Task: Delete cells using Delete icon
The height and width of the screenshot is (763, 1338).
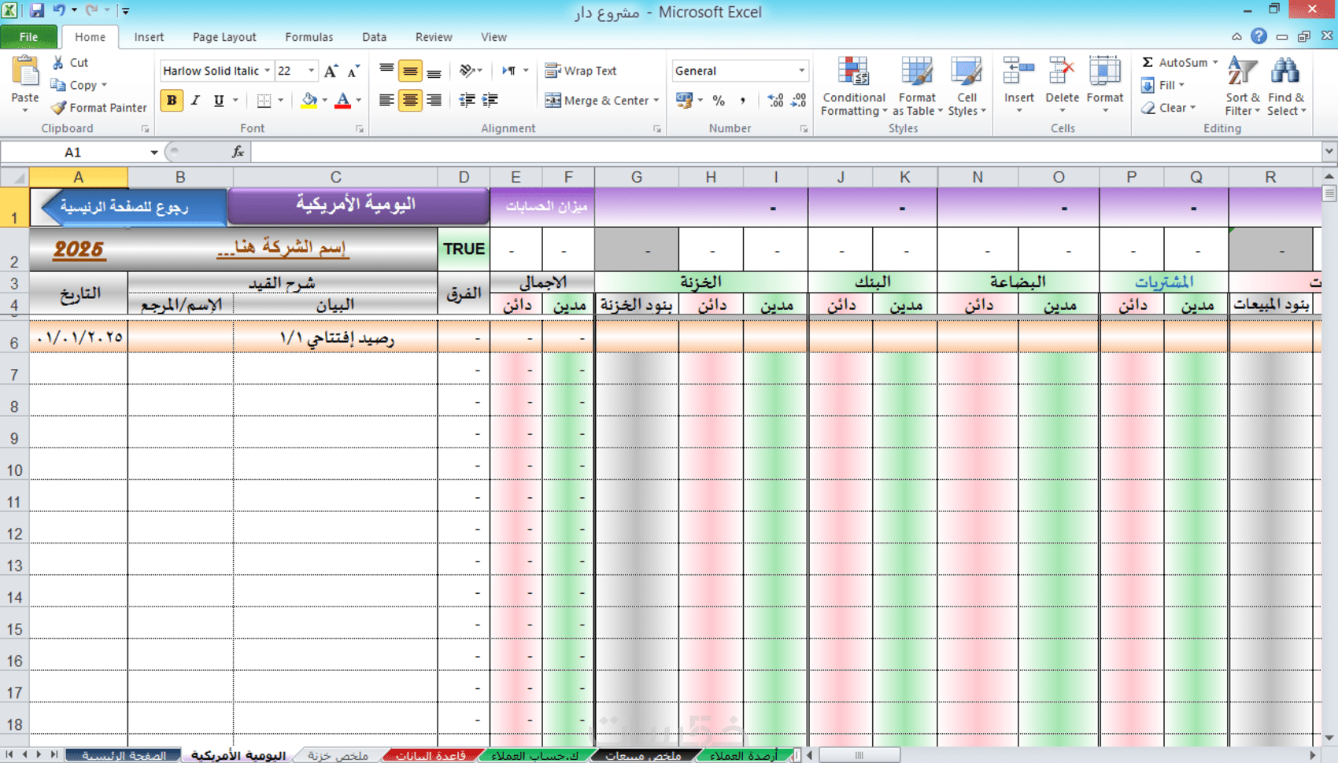Action: click(1062, 72)
